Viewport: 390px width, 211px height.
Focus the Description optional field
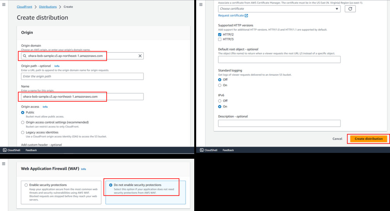coord(279,123)
